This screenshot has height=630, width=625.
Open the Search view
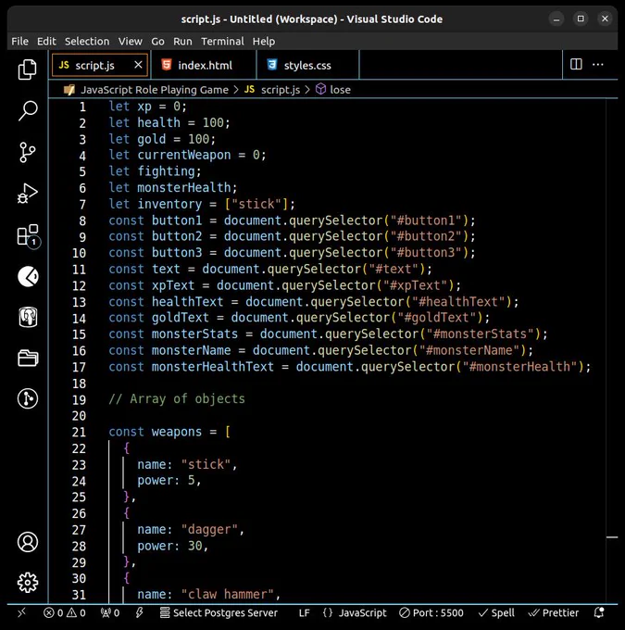point(27,110)
